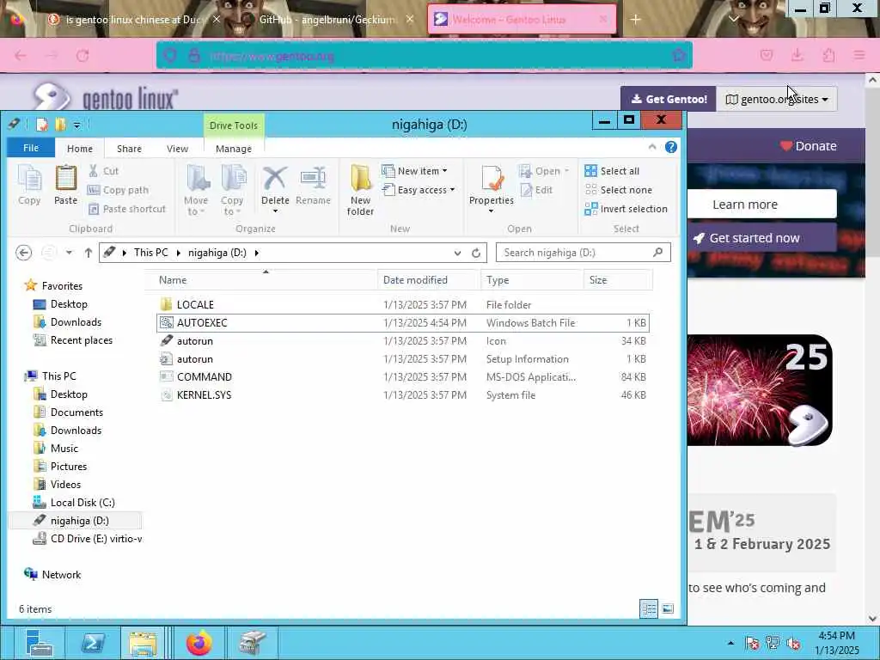Screen dimensions: 880x660
Task: Switch to large icons view in status bar
Action: (x=667, y=608)
